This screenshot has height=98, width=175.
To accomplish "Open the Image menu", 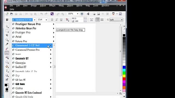I will point(34,6).
